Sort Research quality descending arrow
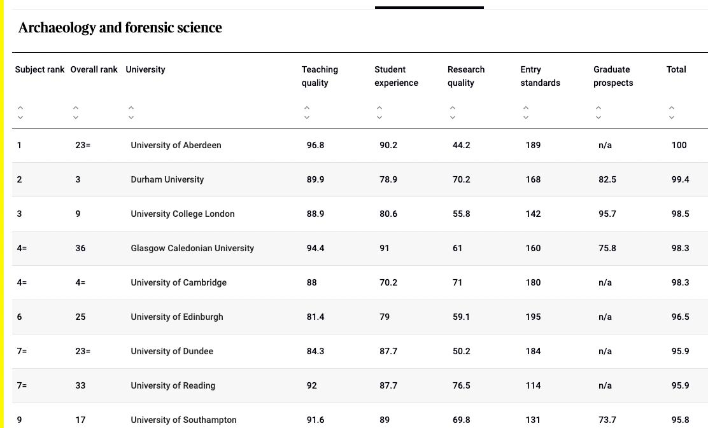The width and height of the screenshot is (708, 428). (453, 118)
